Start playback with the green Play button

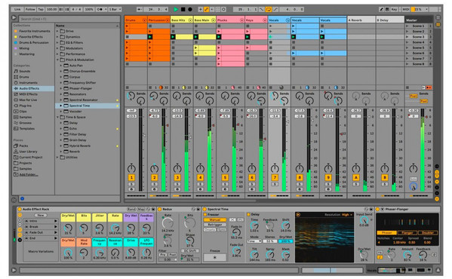pos(176,10)
